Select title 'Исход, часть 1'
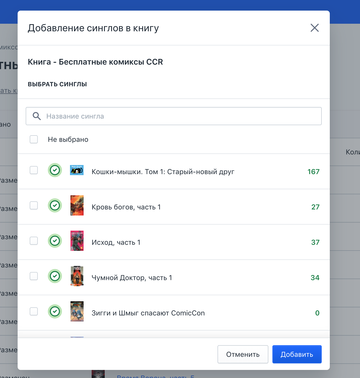The height and width of the screenshot is (378, 360). 116,242
